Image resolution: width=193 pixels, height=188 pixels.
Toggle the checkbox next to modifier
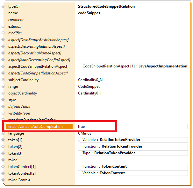pyautogui.click(x=3, y=33)
